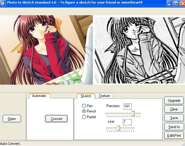
Task: Maximize the Photo to Sketch window
Action: click(x=176, y=3)
